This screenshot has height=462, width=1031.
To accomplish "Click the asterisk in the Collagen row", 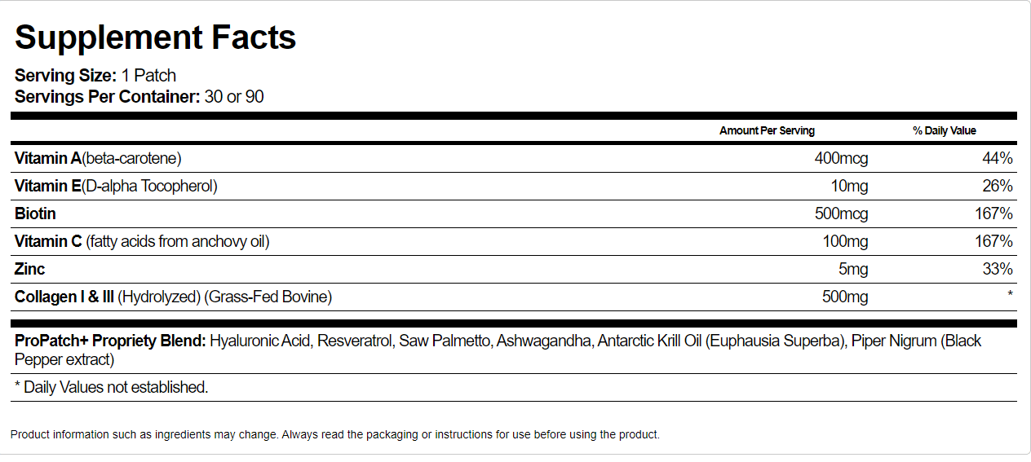I will tap(1010, 295).
